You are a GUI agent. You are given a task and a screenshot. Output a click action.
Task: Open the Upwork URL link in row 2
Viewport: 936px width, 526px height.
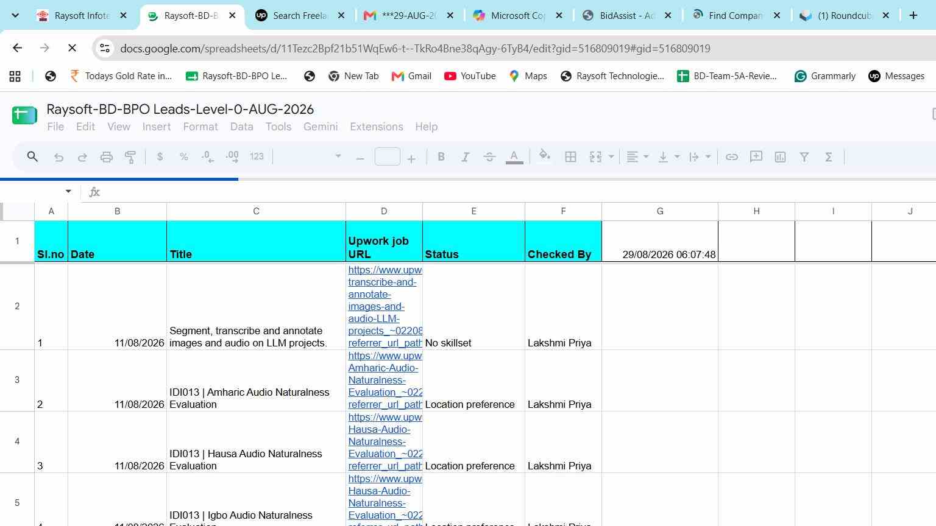(x=385, y=306)
